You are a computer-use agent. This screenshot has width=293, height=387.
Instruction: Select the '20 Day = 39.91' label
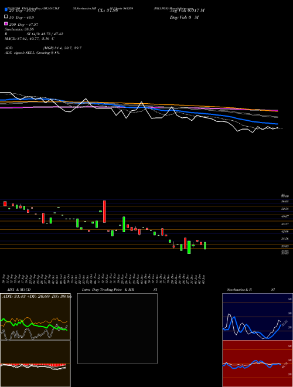tap(23, 11)
